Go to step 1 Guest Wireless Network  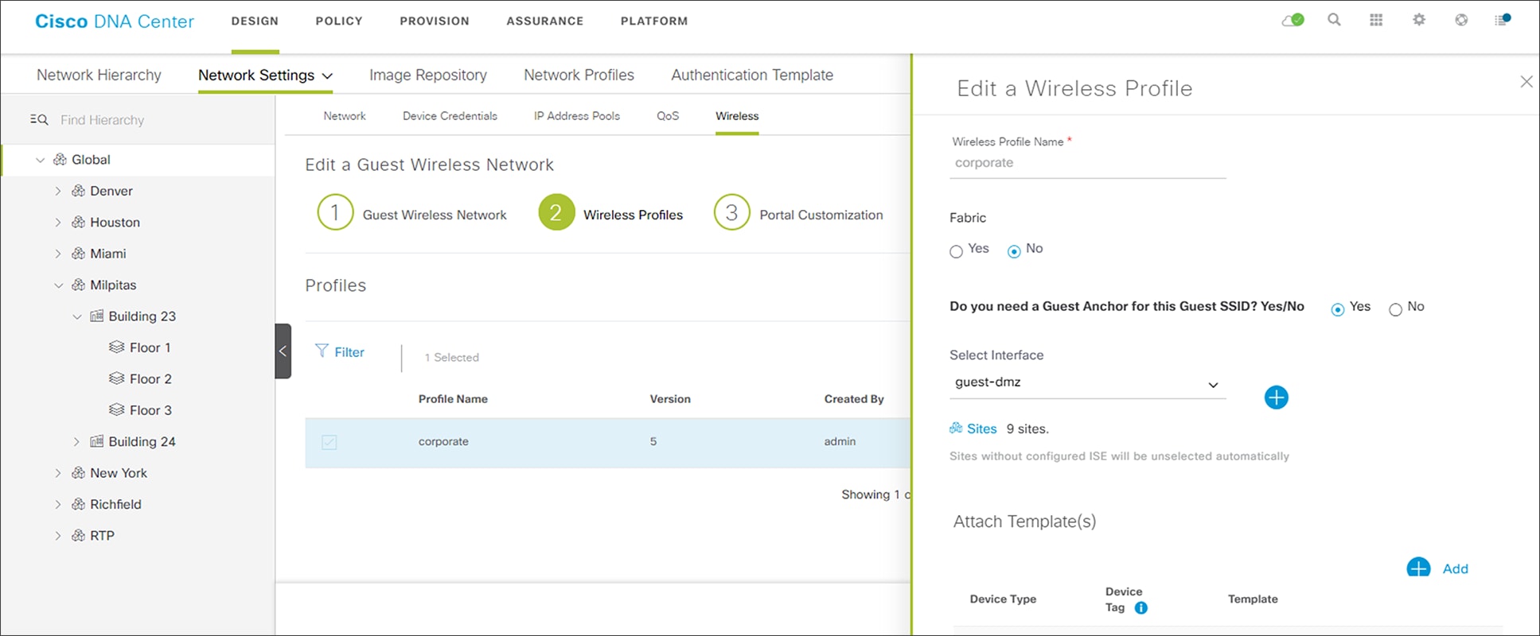click(411, 213)
